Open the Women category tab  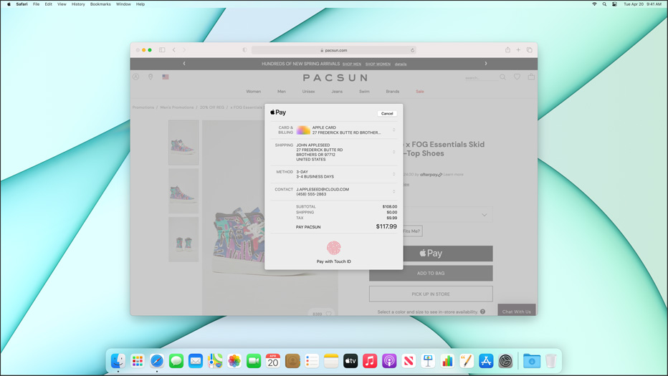pyautogui.click(x=254, y=92)
